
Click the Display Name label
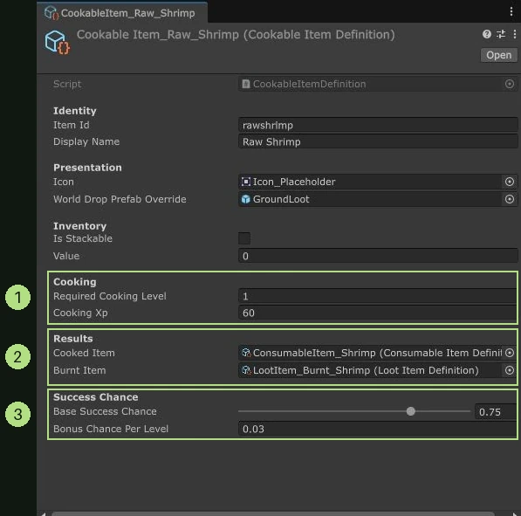[86, 141]
